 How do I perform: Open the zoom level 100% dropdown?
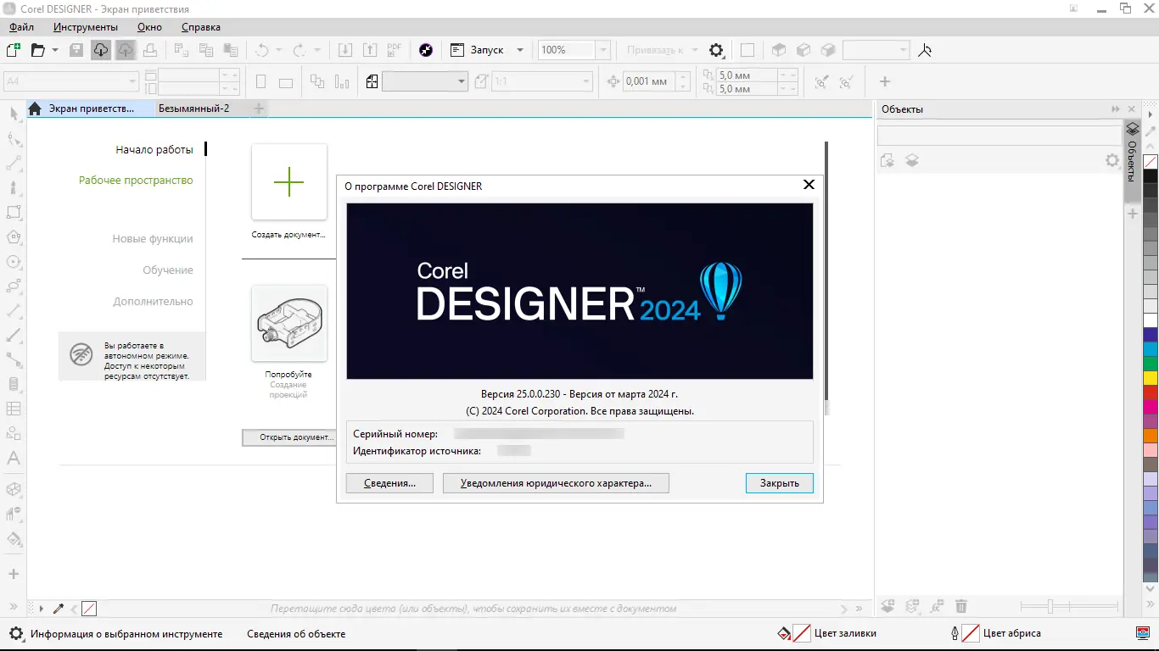click(603, 50)
